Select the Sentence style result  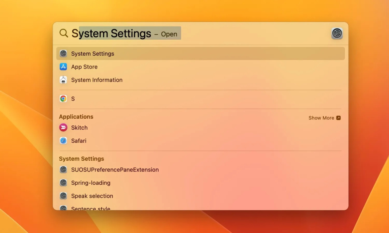tap(91, 208)
